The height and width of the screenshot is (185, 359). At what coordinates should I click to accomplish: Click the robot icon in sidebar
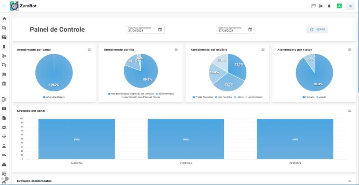point(4,164)
